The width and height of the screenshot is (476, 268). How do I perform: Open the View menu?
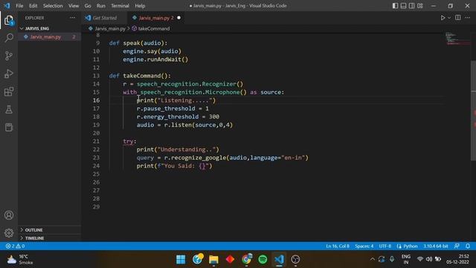tap(74, 6)
